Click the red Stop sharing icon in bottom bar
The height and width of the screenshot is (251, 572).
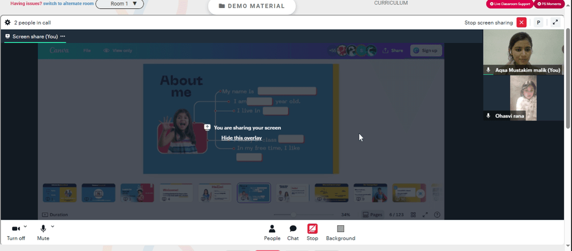(312, 229)
